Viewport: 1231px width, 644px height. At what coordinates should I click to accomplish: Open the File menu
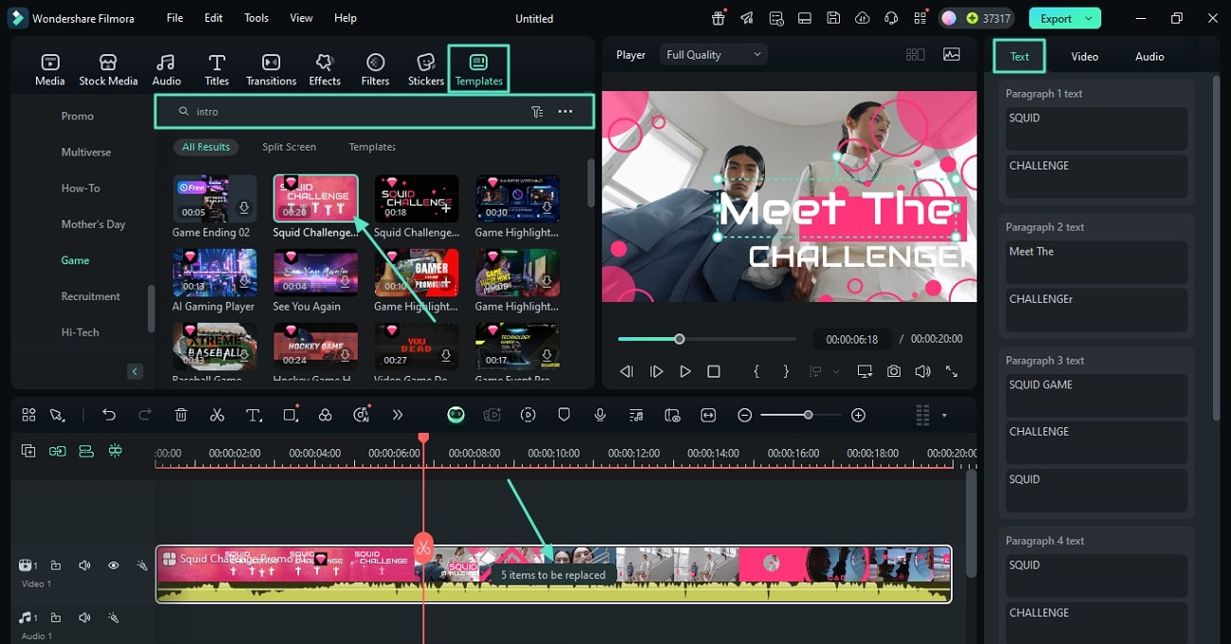(175, 18)
